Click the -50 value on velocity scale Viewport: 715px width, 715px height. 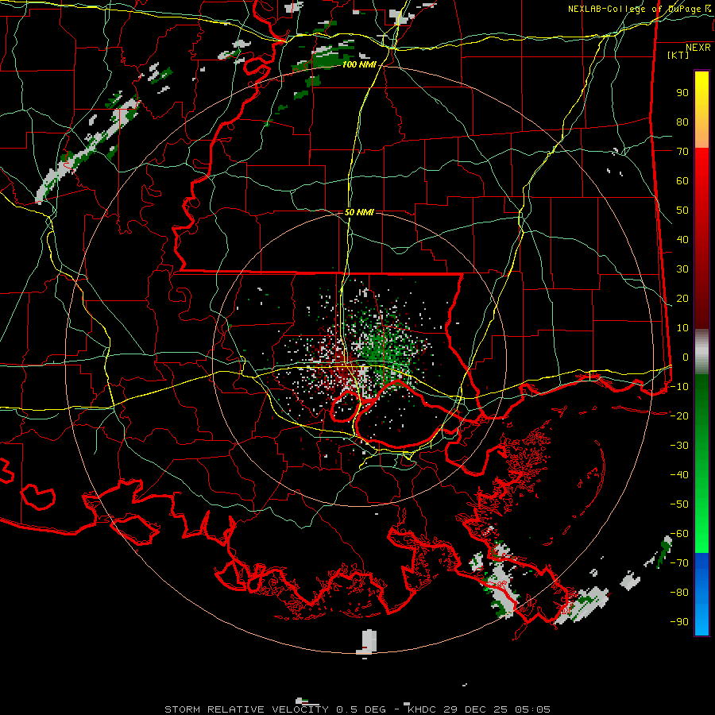[x=679, y=504]
